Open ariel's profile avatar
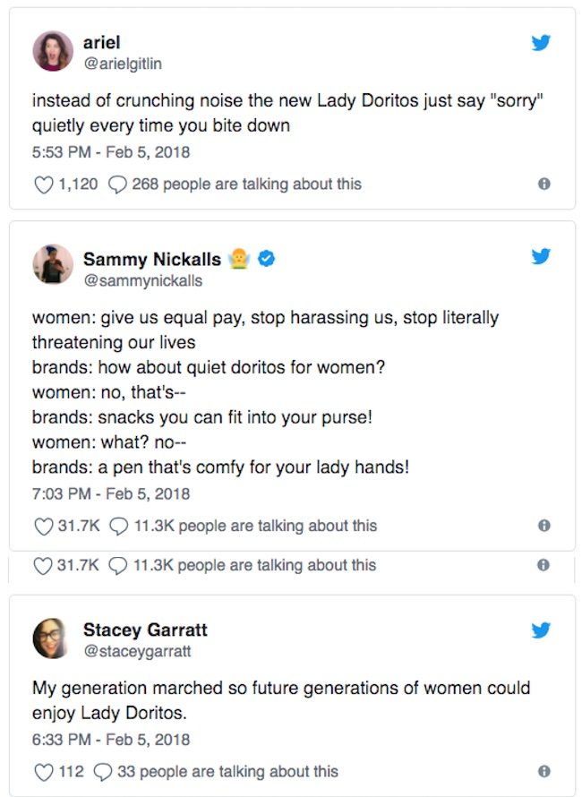The height and width of the screenshot is (797, 582). click(x=53, y=51)
